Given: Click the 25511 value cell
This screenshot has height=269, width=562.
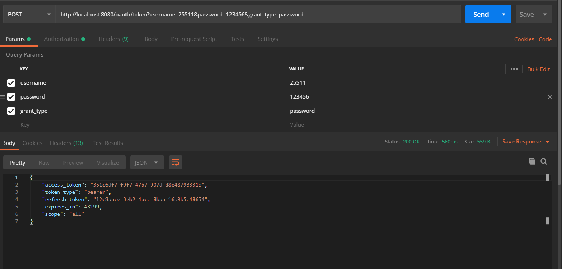Looking at the screenshot, I should (422, 83).
